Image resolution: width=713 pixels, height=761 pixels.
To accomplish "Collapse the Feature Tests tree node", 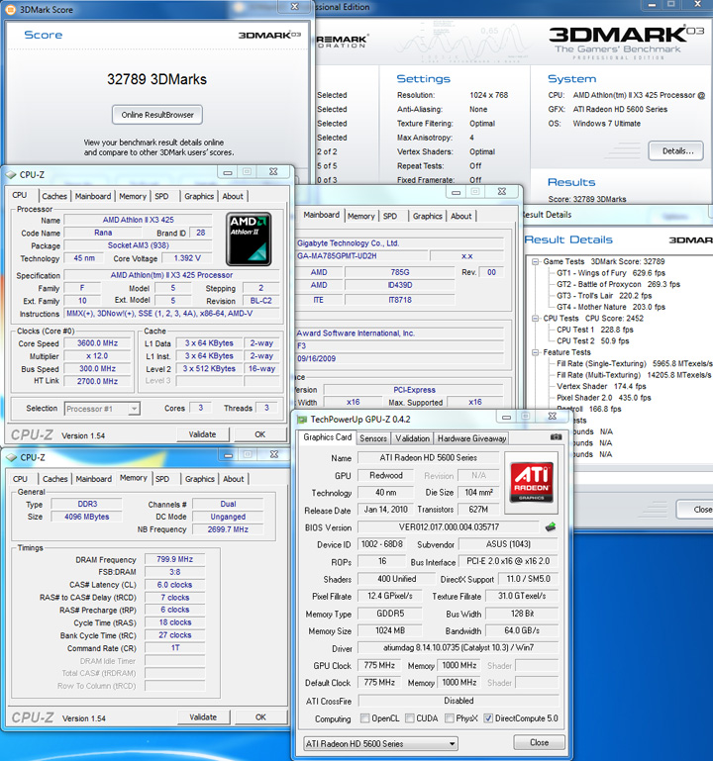I will click(x=535, y=352).
